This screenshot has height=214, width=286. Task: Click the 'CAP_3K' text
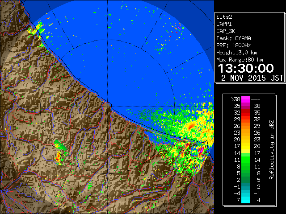[226, 31]
